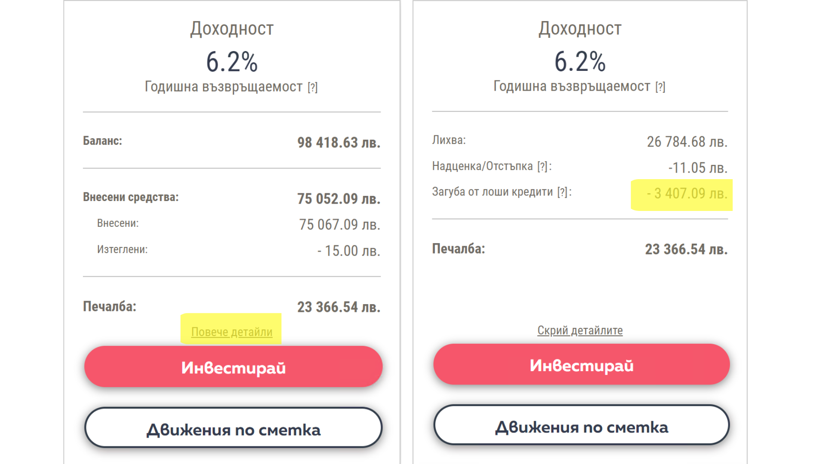Click the 6.2% return figure in left card
825x464 pixels.
click(232, 62)
